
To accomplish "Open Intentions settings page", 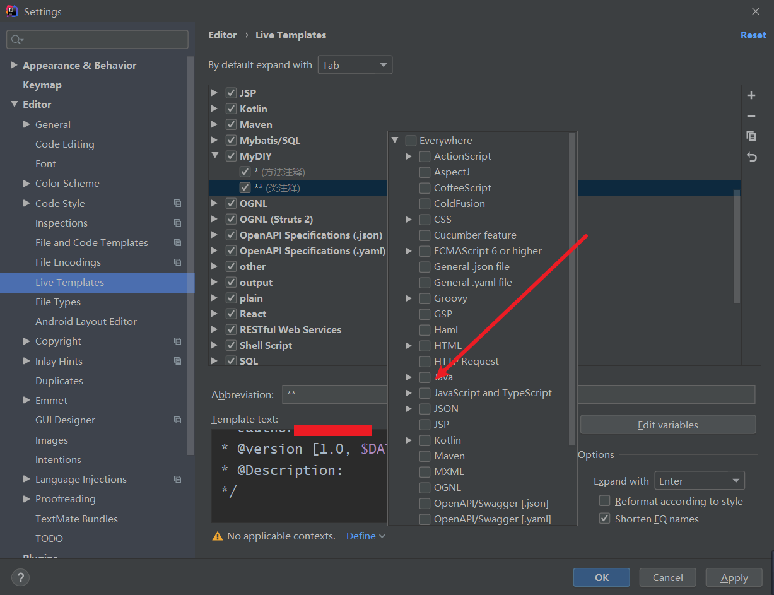I will tap(58, 459).
